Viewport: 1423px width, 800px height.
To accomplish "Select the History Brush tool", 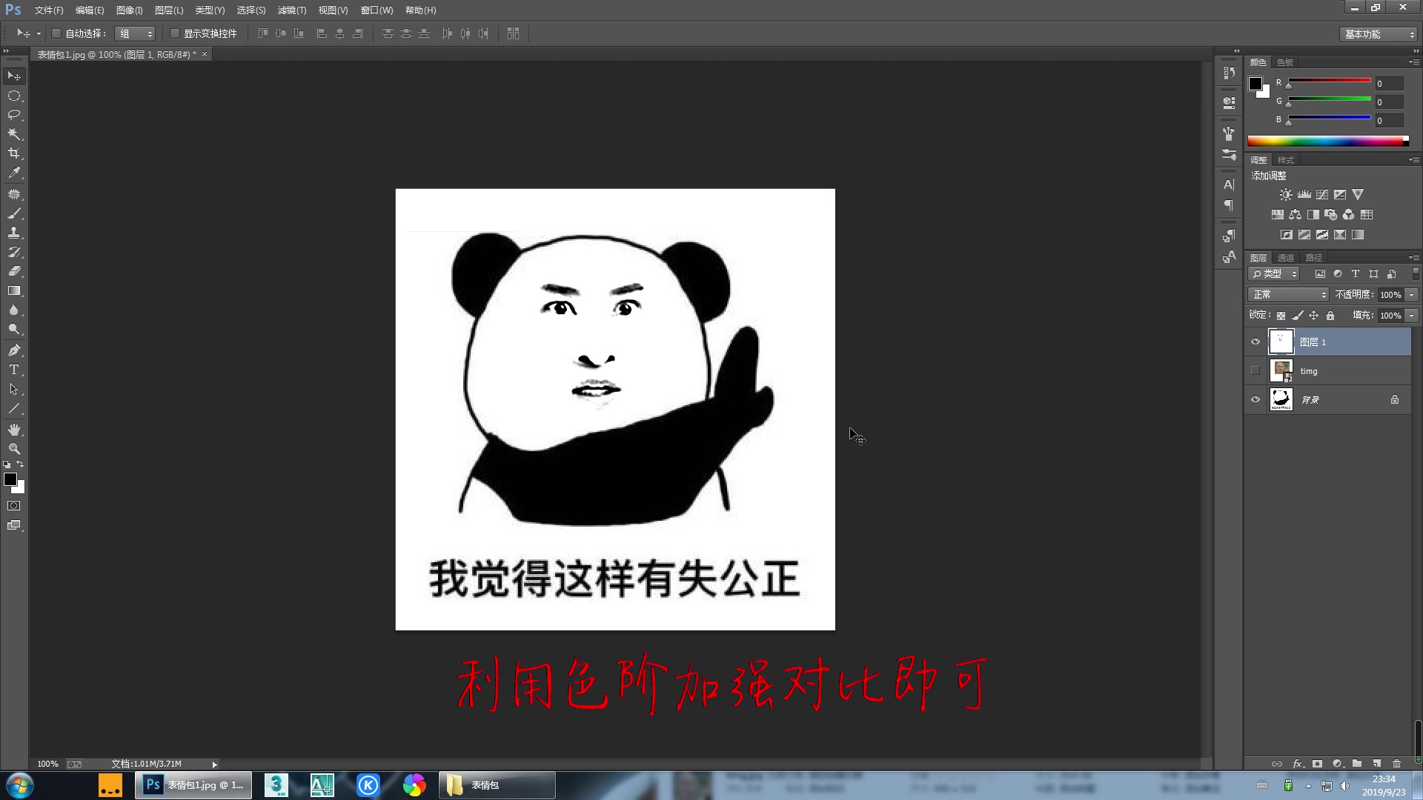I will [14, 252].
